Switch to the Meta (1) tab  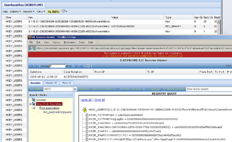click(x=66, y=83)
